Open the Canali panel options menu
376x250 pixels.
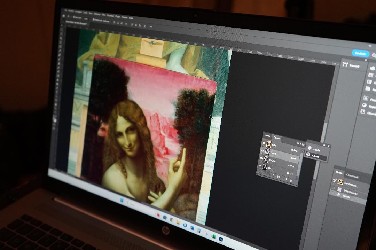tap(303, 145)
